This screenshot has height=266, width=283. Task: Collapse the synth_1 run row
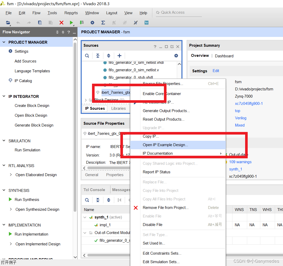85,217
